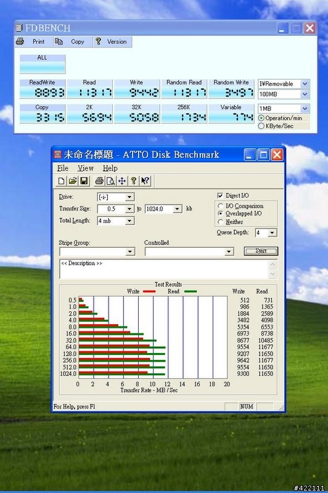328x493 pixels.
Task: Click the FDBENCH title bar app icon
Action: tap(19, 28)
